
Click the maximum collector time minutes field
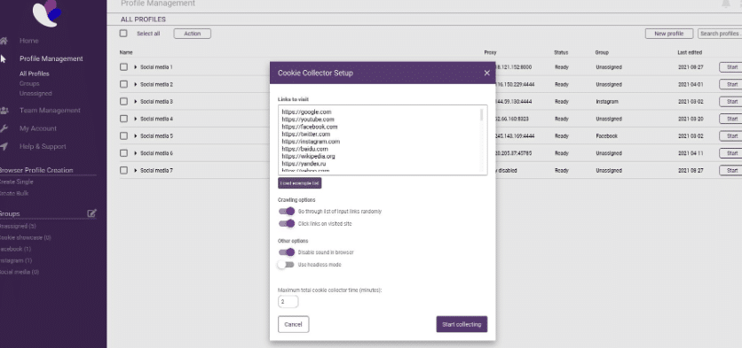pyautogui.click(x=288, y=302)
